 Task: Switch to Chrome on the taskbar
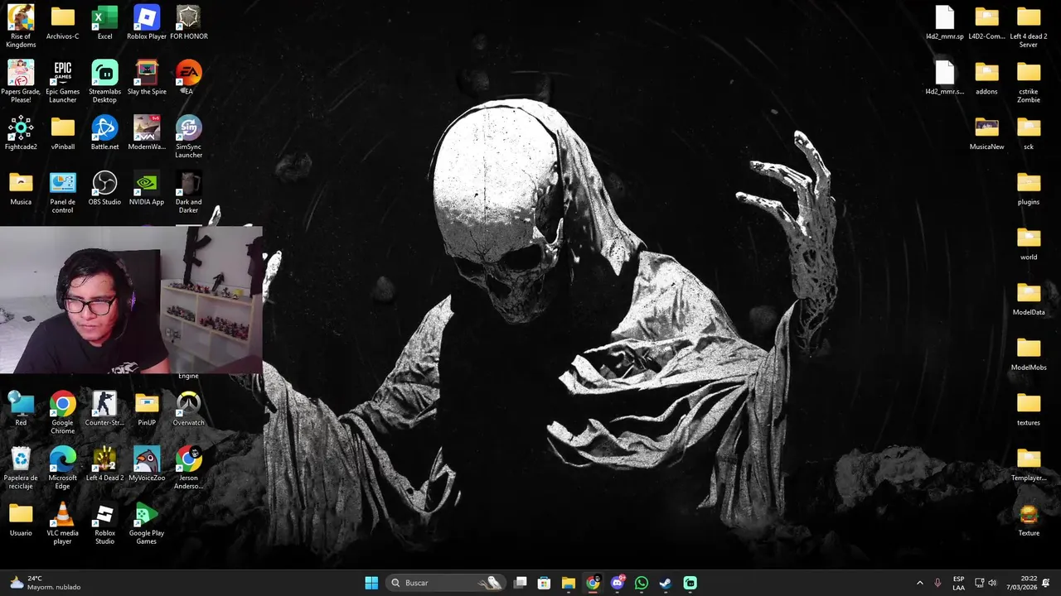(x=593, y=583)
